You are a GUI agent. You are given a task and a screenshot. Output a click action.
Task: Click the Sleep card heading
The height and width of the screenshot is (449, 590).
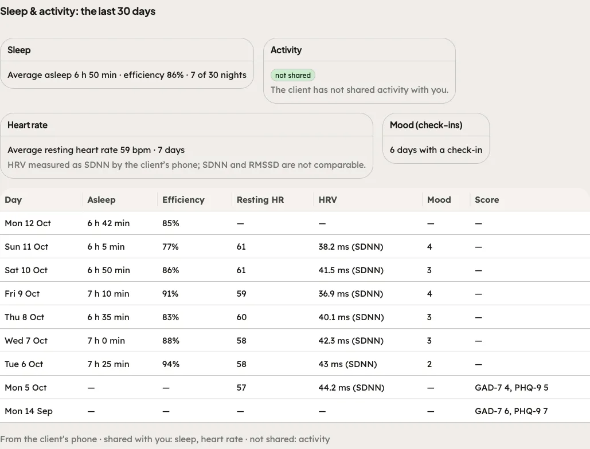coord(19,50)
